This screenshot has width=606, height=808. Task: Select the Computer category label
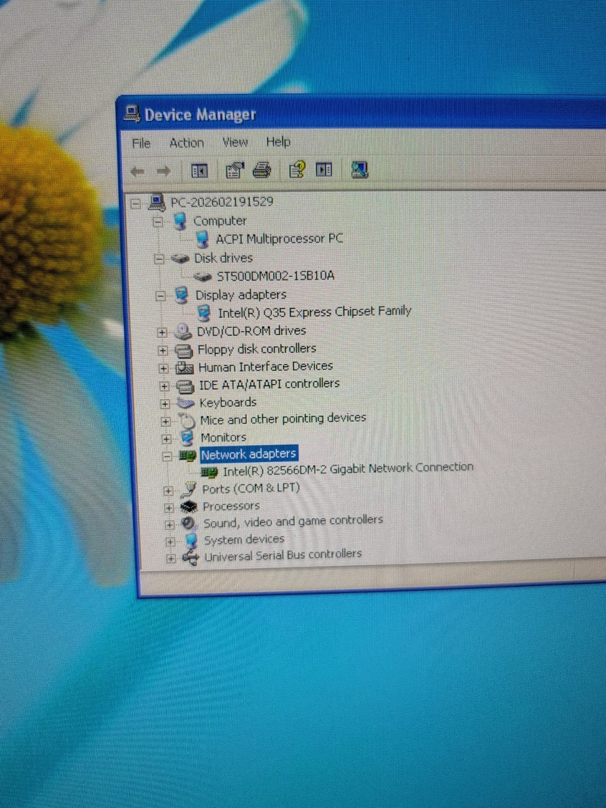coord(220,221)
